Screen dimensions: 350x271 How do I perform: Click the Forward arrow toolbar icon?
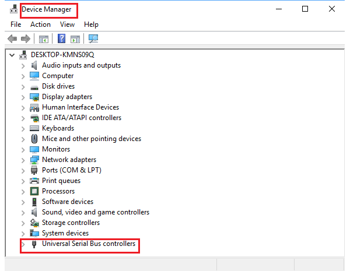25,39
